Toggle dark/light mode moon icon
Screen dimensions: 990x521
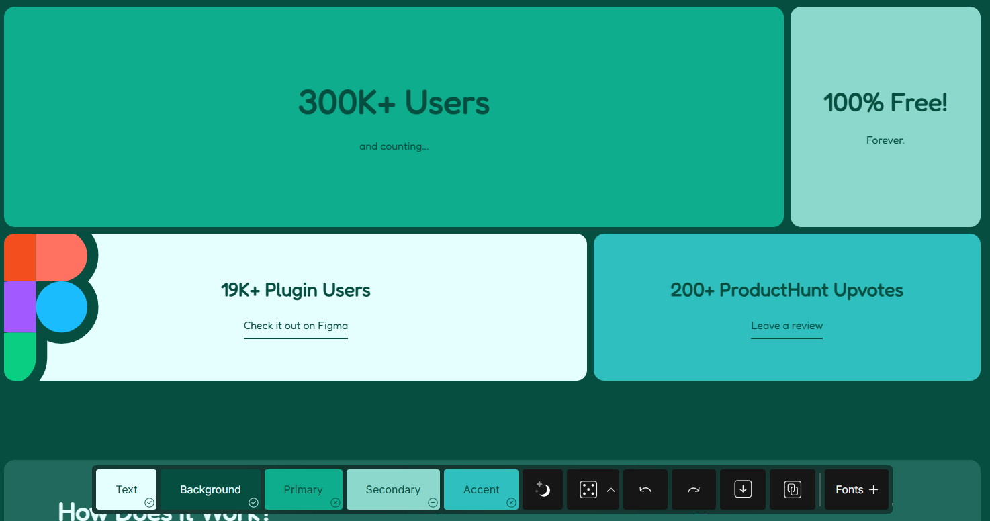[x=543, y=489]
